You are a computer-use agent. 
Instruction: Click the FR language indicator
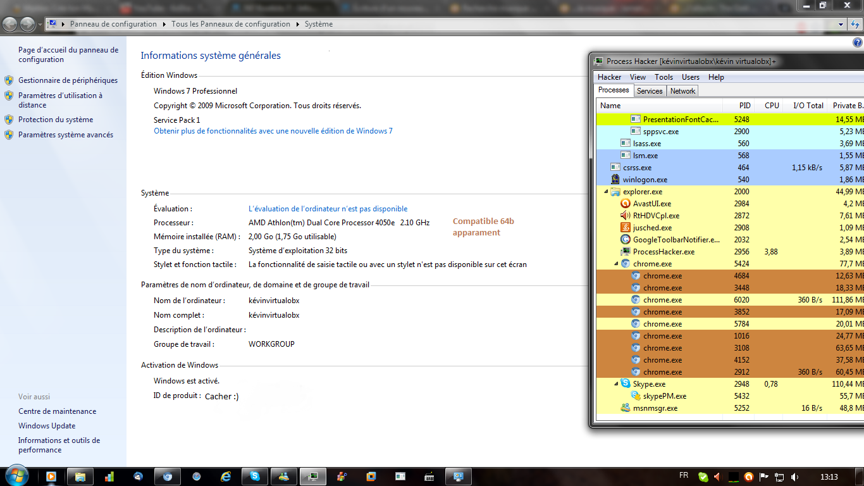point(684,475)
